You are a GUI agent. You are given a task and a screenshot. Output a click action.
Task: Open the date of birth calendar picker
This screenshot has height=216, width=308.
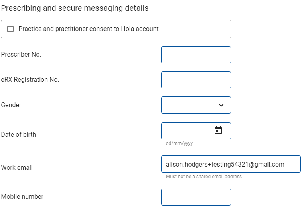coord(218,130)
